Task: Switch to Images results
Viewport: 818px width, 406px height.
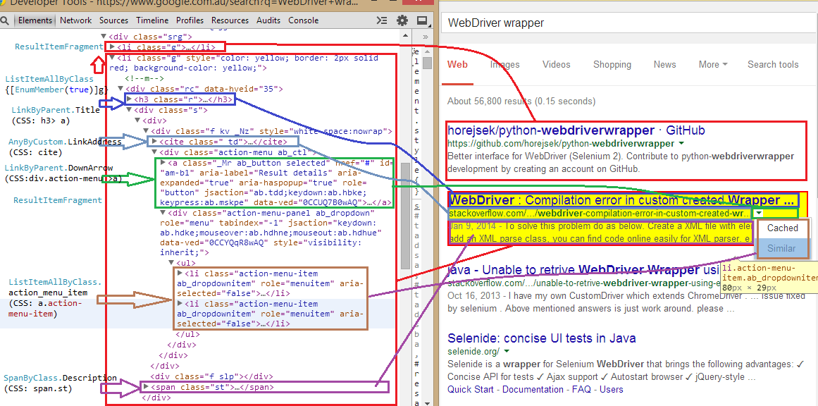Action: tap(505, 65)
